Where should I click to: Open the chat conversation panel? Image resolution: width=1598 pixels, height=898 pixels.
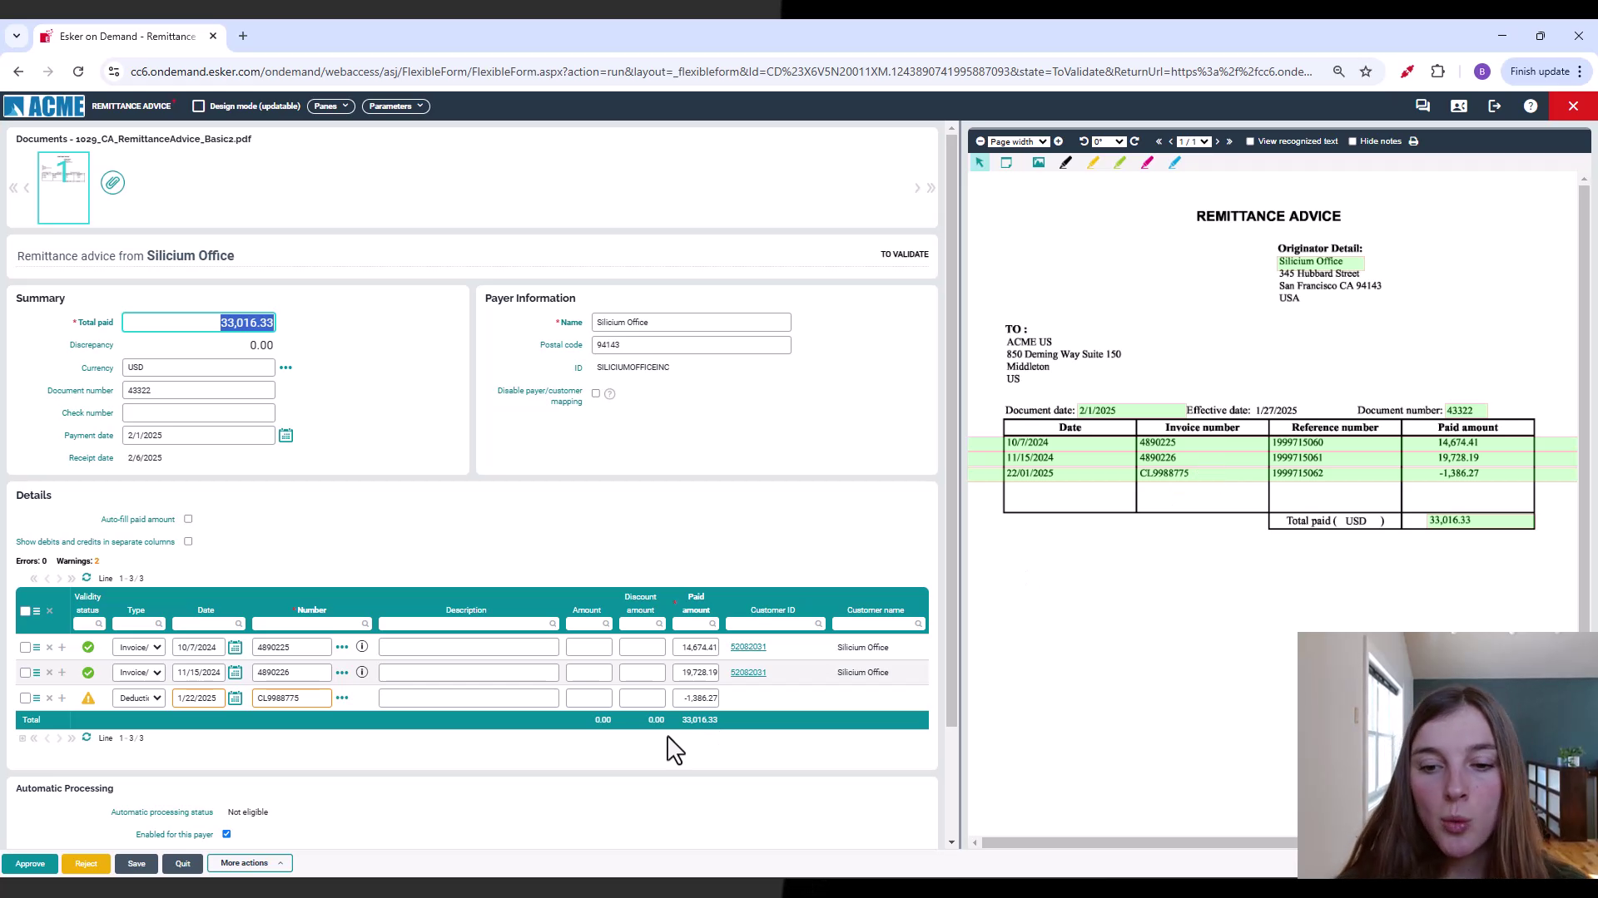coord(1422,106)
